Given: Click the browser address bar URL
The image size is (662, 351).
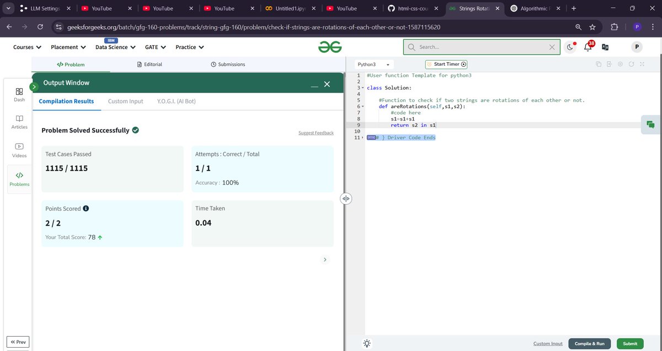Looking at the screenshot, I should pos(254,27).
